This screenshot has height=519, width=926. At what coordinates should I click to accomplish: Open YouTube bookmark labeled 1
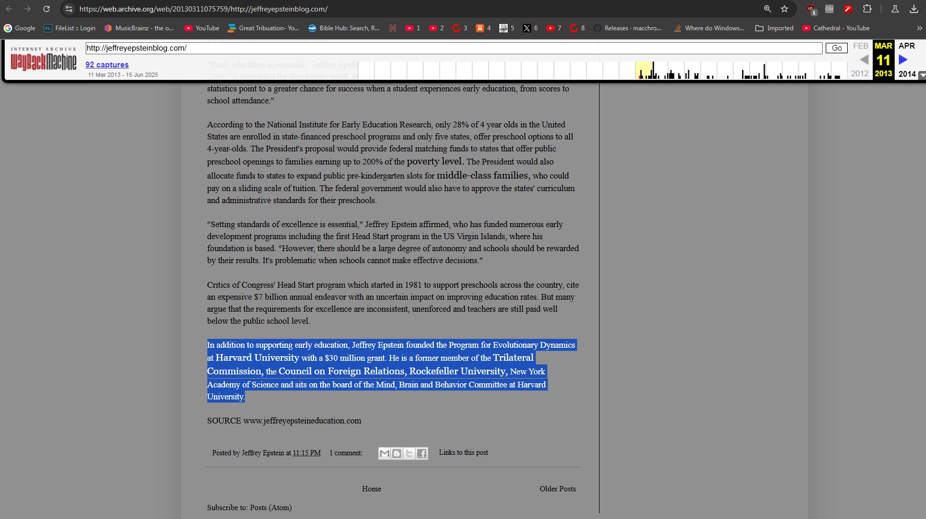pos(413,28)
